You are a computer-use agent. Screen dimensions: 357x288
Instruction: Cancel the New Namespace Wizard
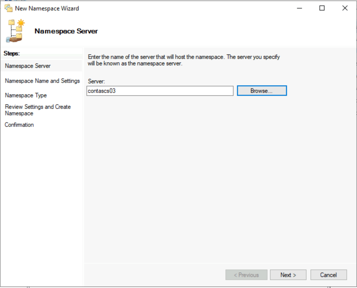tap(328, 275)
